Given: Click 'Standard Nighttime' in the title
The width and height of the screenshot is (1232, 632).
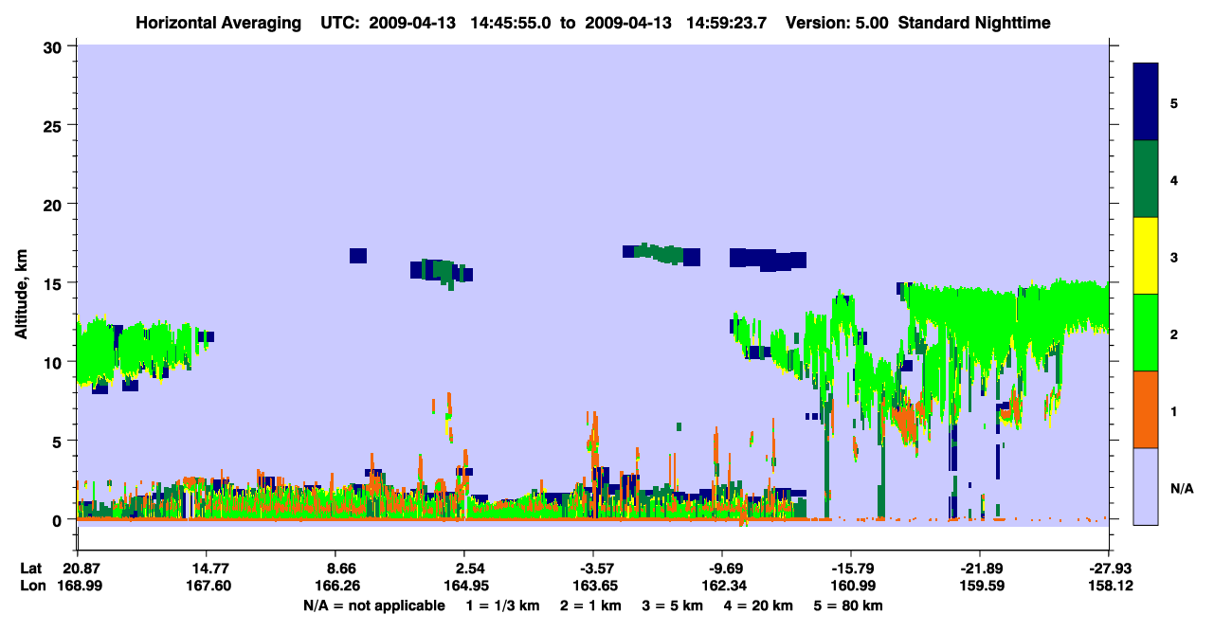Looking at the screenshot, I should 972,23.
